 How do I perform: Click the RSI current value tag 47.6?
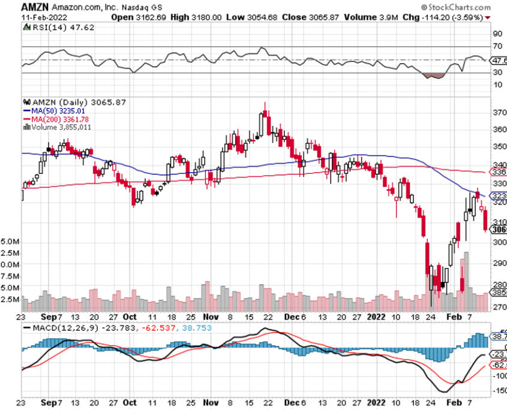click(498, 61)
